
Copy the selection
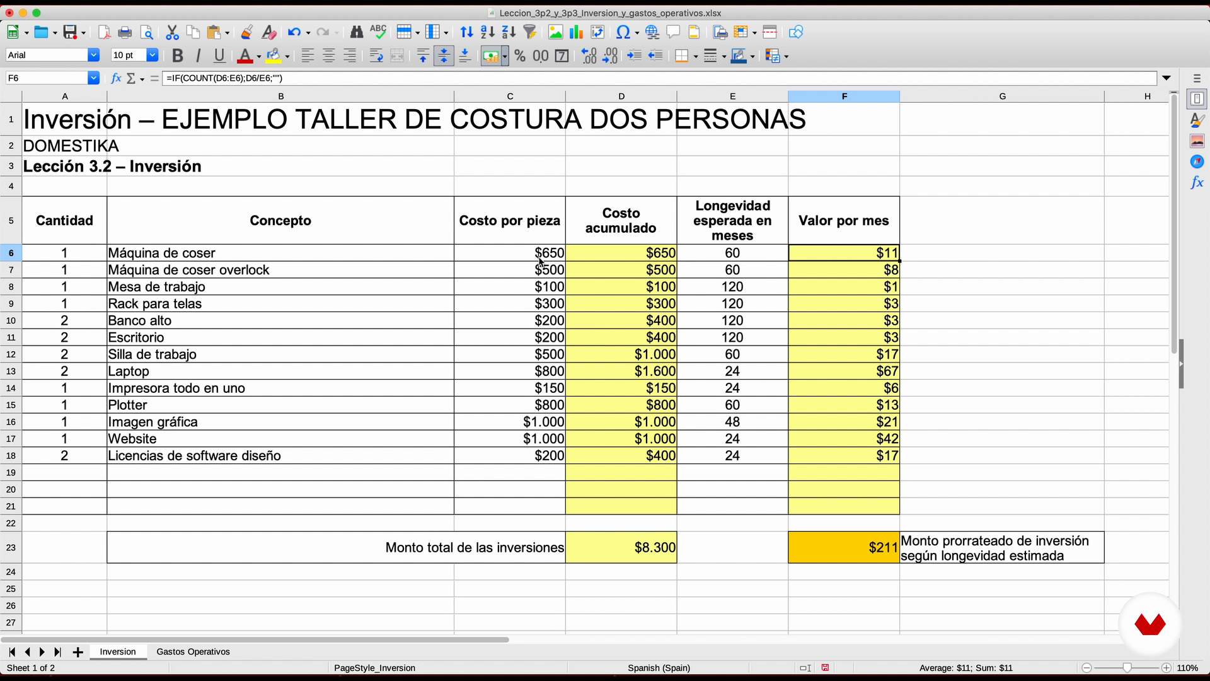193,32
